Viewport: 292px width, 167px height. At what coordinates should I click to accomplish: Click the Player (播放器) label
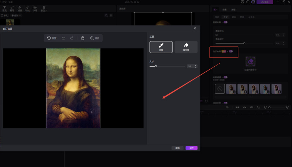(122, 9)
